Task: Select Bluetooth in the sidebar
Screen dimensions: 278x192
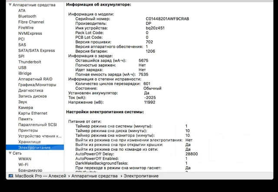Action: coord(27,17)
